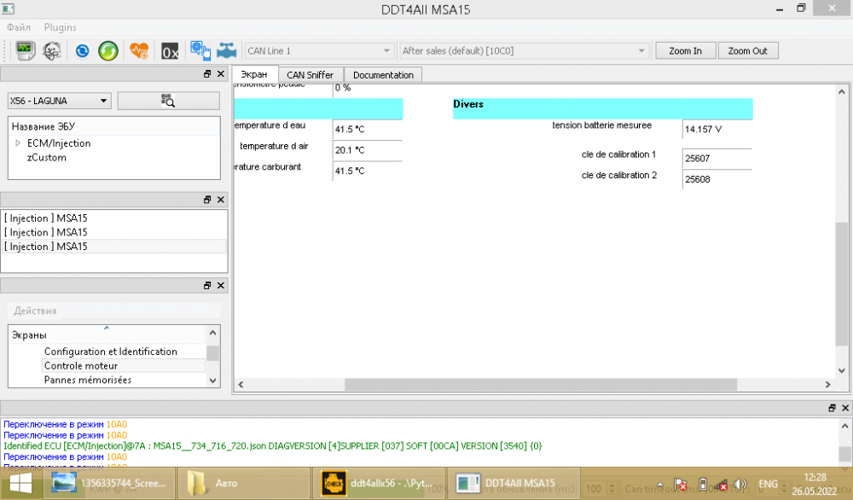
Task: Click the cle de calibration 1 value
Action: (x=717, y=159)
